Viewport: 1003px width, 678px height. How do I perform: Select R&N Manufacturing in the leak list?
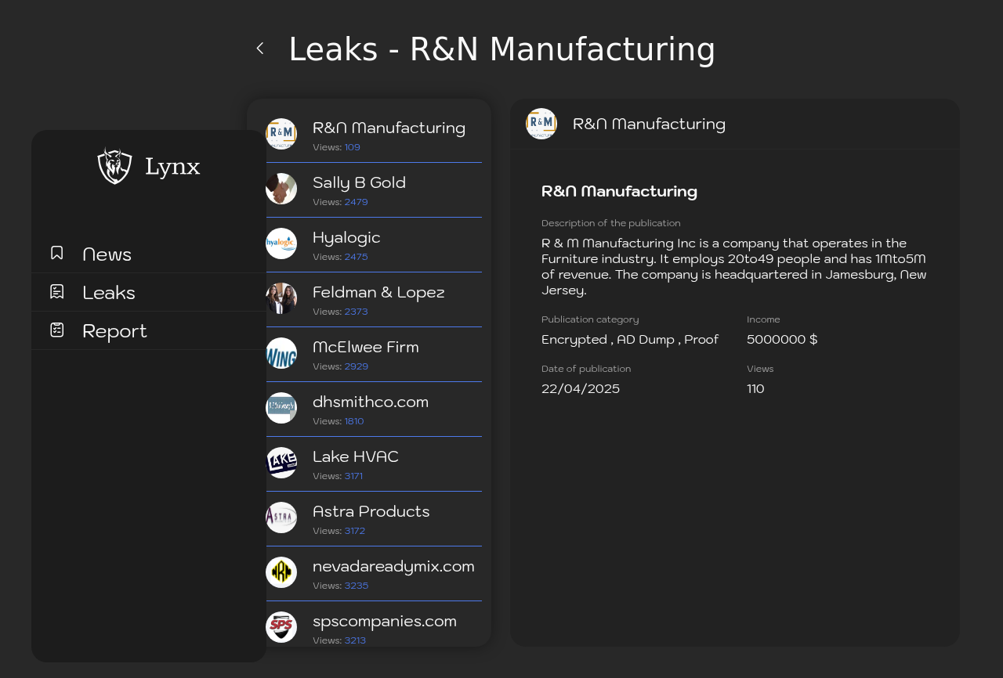[374, 135]
